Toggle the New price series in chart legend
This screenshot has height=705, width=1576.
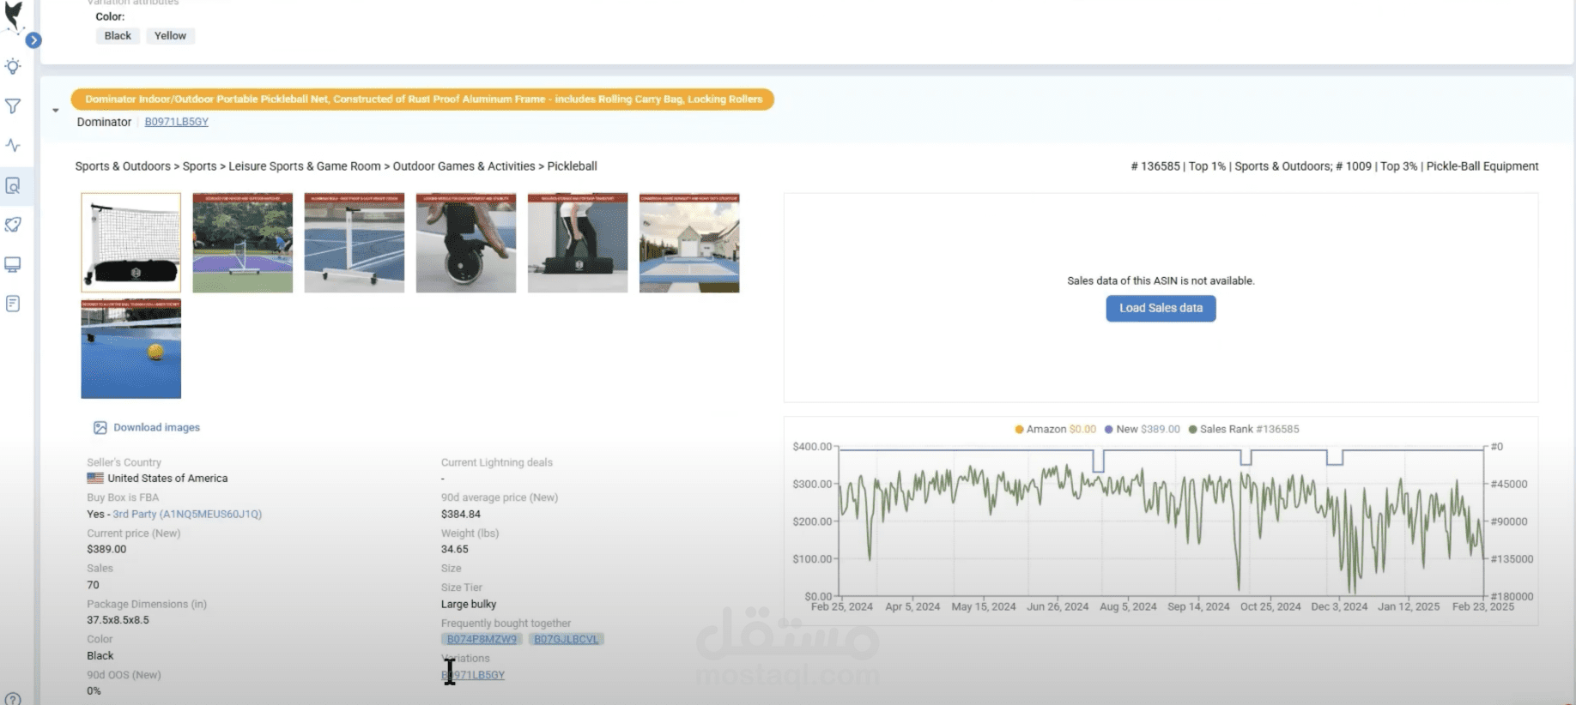tap(1142, 429)
